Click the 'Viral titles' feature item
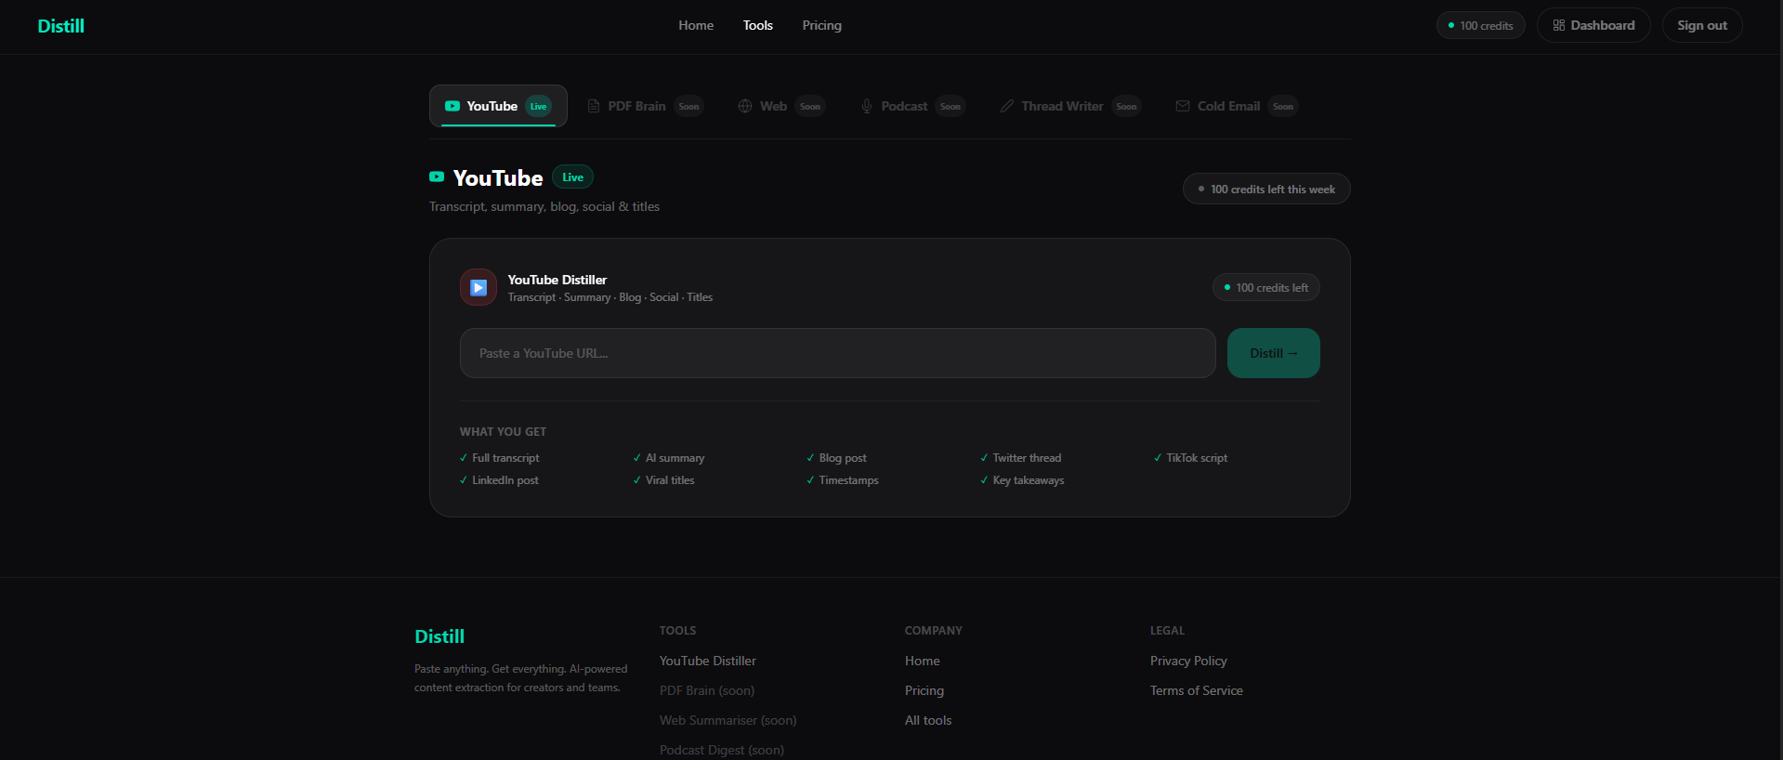The image size is (1783, 760). tap(663, 480)
